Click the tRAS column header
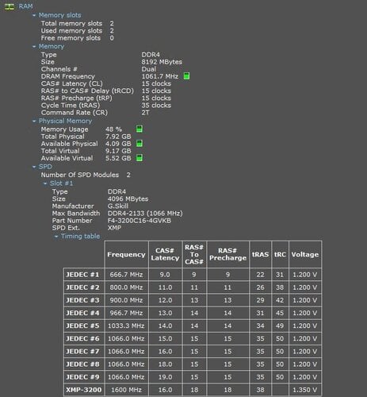367x397 pixels. 261,255
